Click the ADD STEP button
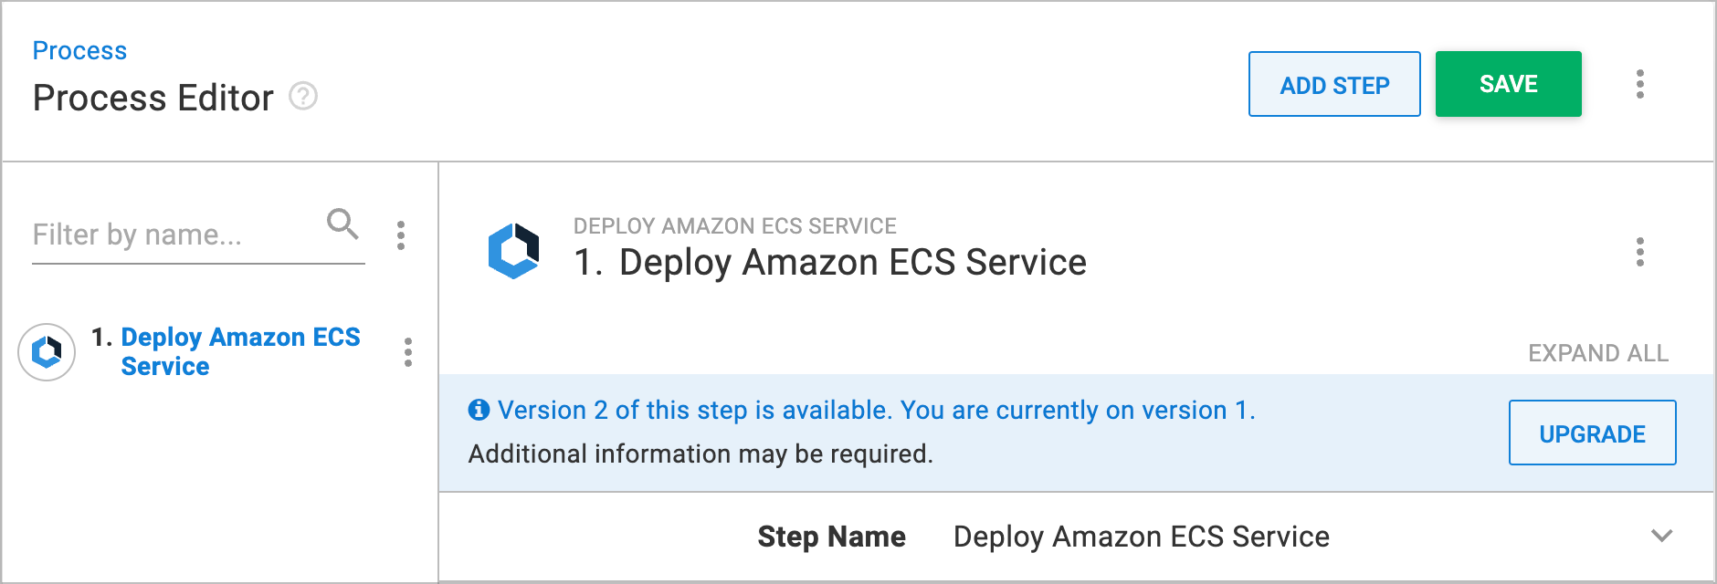The width and height of the screenshot is (1717, 584). pos(1333,84)
